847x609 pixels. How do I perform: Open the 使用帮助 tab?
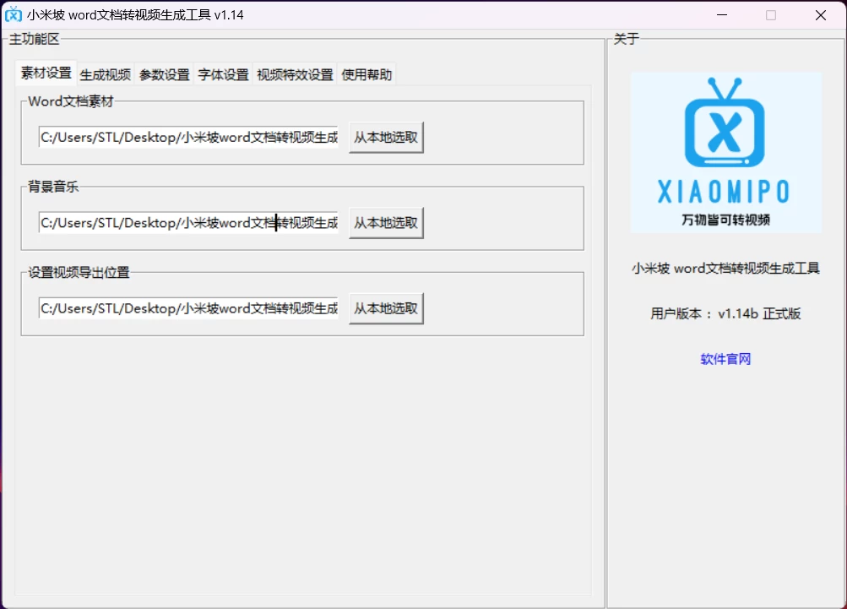(x=366, y=74)
